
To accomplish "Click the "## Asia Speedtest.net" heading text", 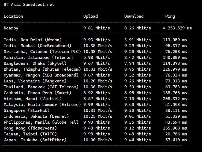I will (29, 5).
